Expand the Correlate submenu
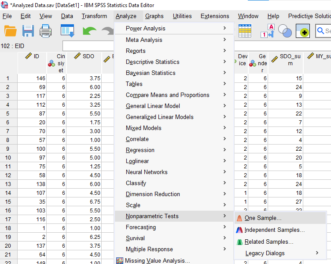Image resolution: width=331 pixels, height=264 pixels. [x=174, y=139]
